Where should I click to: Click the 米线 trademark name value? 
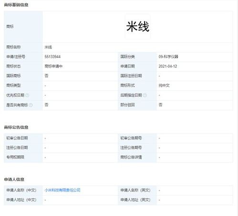click(48, 47)
